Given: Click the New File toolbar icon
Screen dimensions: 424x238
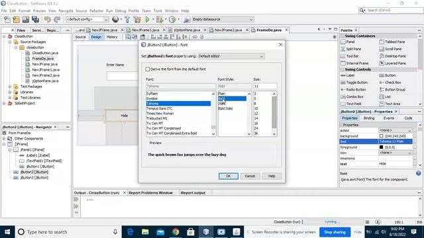Looking at the screenshot, I should pyautogui.click(x=7, y=19).
